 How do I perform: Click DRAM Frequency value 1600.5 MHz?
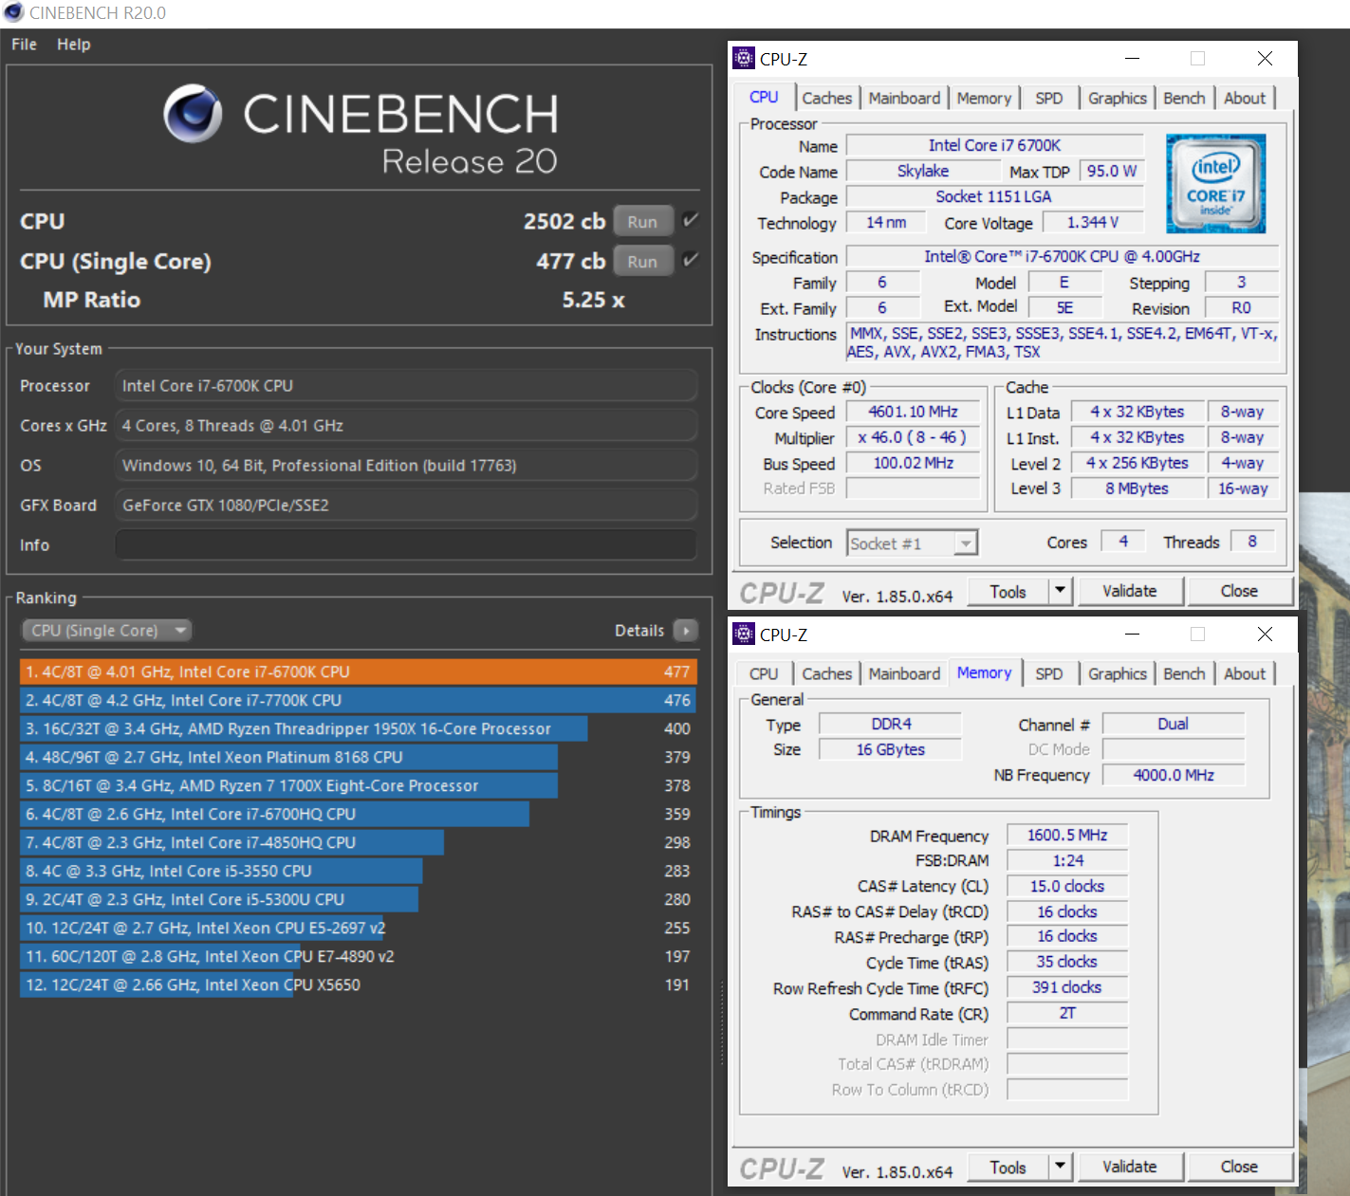click(x=1067, y=835)
